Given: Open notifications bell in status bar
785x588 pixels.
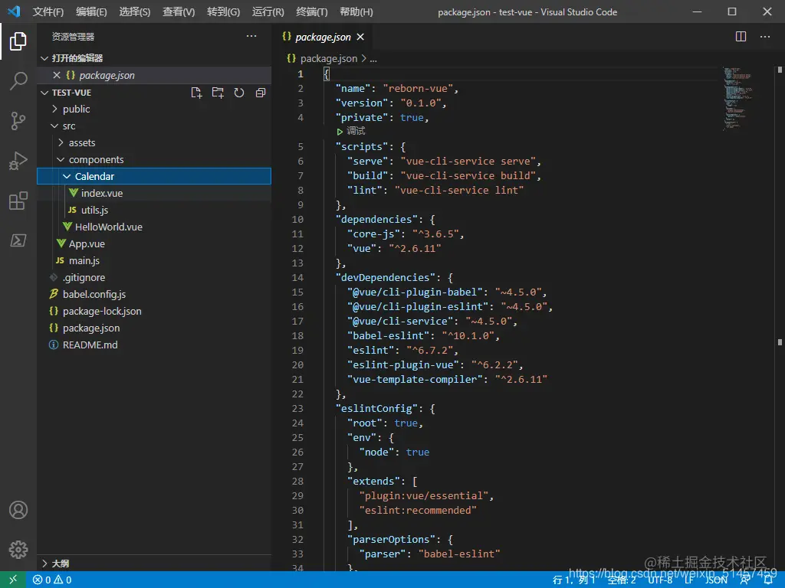Looking at the screenshot, I should [768, 580].
